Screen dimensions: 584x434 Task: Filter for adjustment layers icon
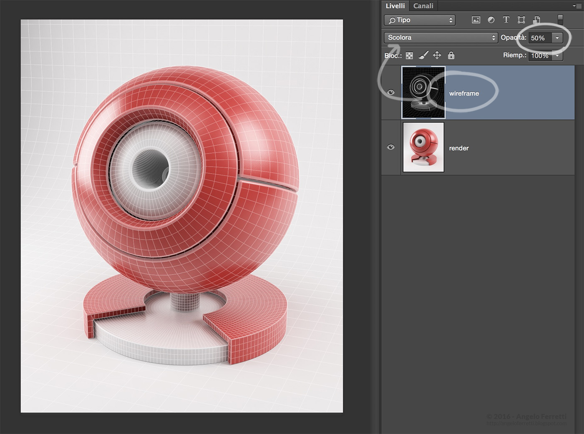click(491, 20)
